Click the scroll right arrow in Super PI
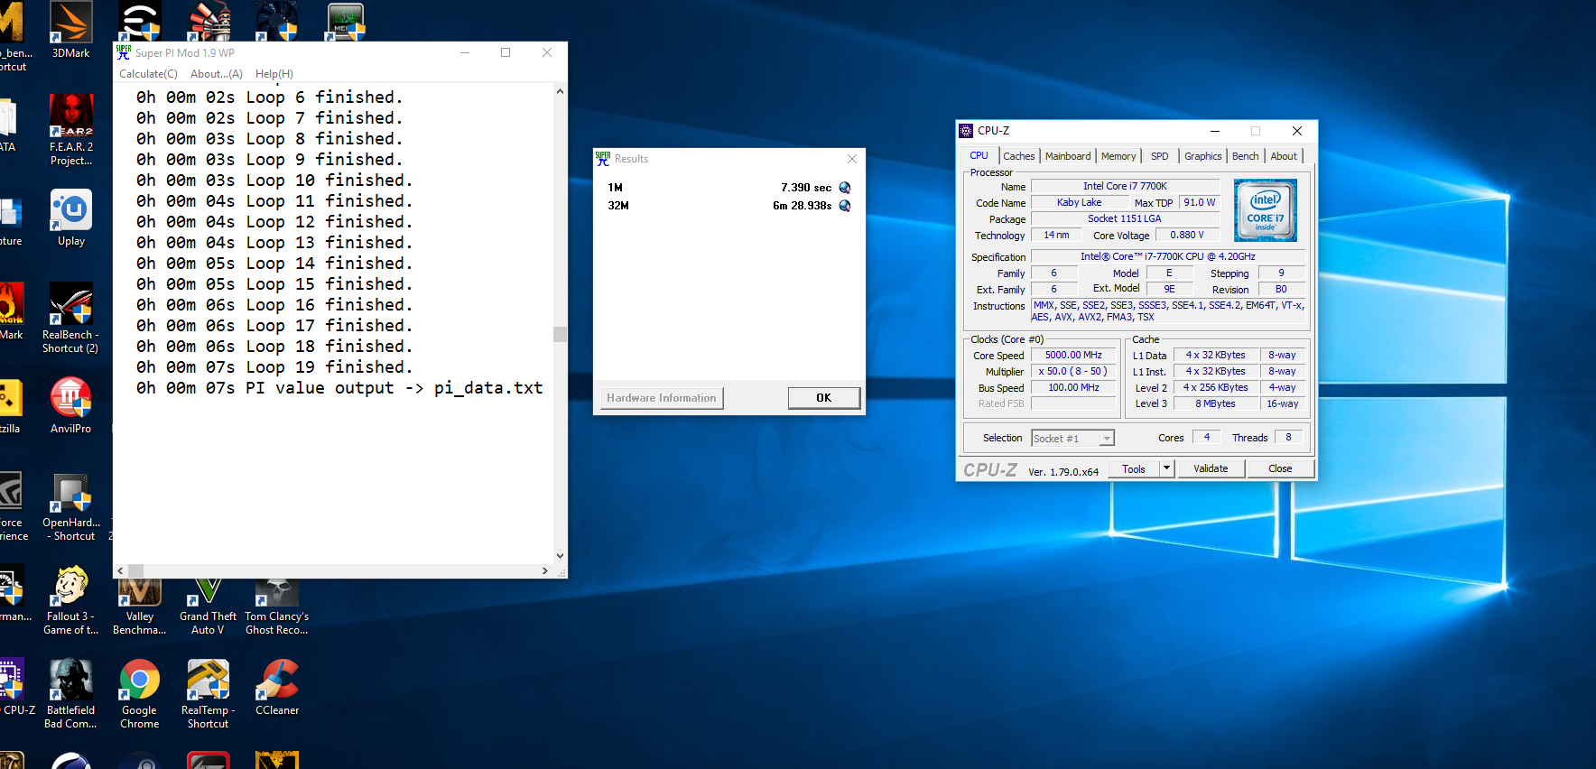 [x=544, y=570]
